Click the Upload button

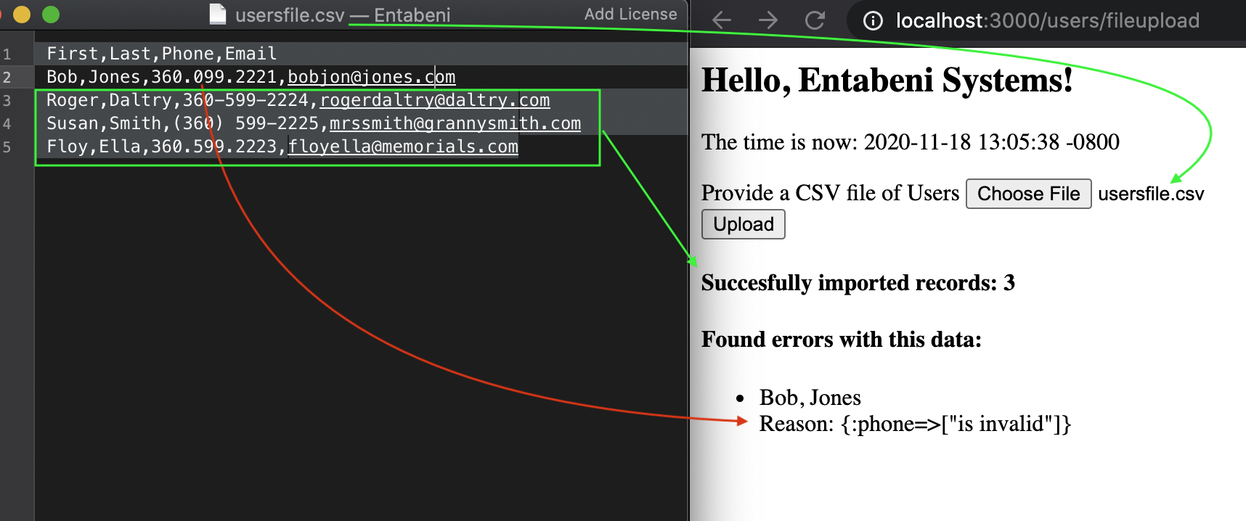(743, 224)
